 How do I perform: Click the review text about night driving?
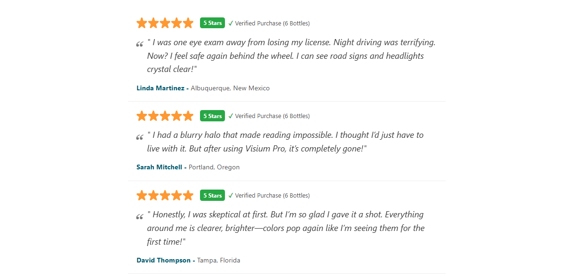click(x=291, y=56)
